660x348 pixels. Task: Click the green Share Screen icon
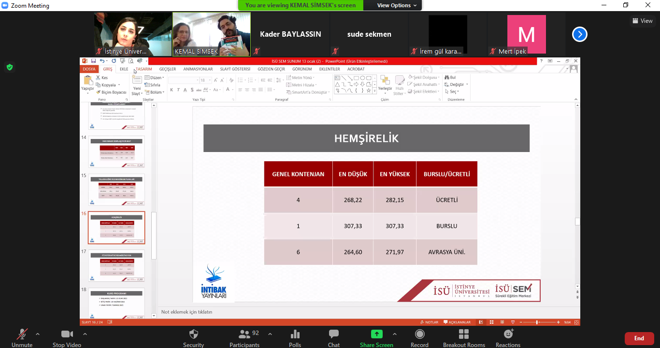tap(376, 334)
